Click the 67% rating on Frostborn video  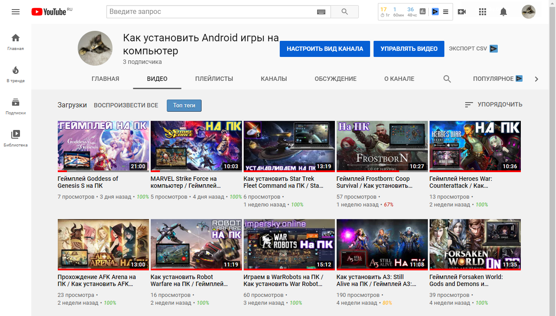[x=388, y=205]
